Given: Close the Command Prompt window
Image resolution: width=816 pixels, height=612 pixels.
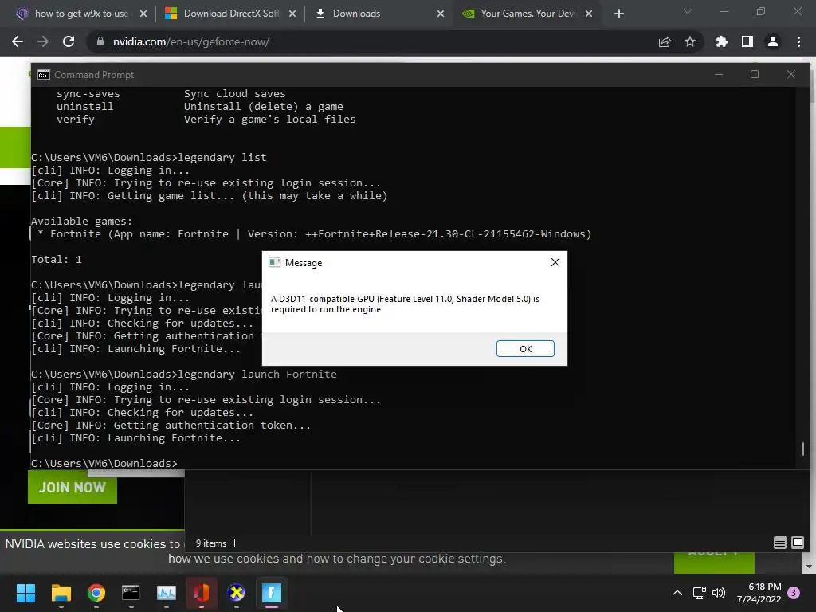Looking at the screenshot, I should [791, 74].
